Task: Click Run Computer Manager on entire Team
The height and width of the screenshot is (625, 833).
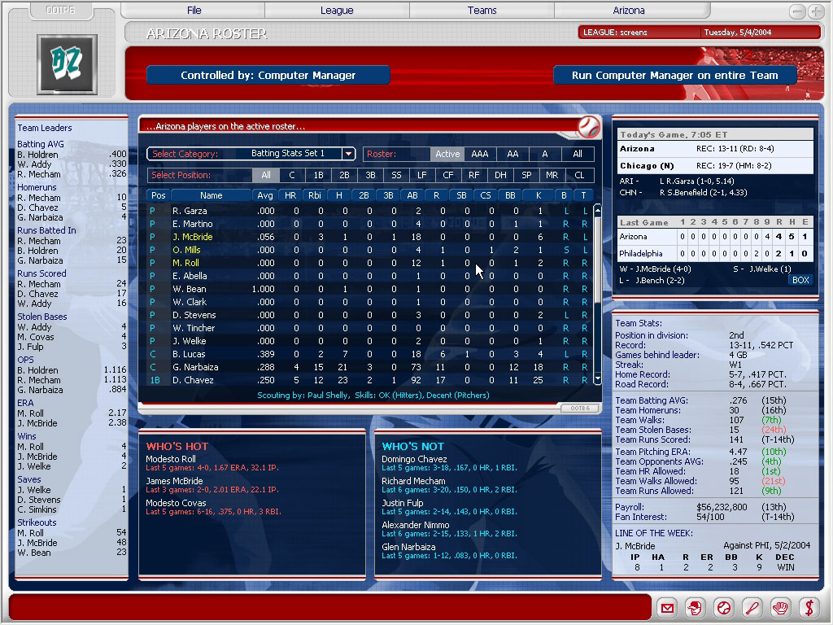Action: point(674,76)
